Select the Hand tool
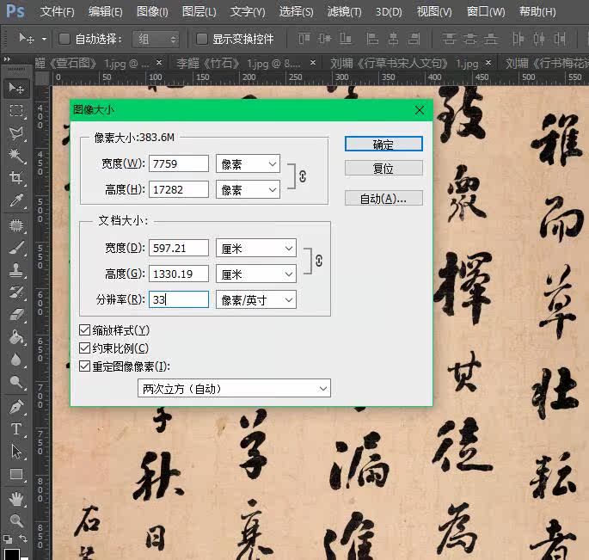Image resolution: width=589 pixels, height=560 pixels. coord(15,499)
